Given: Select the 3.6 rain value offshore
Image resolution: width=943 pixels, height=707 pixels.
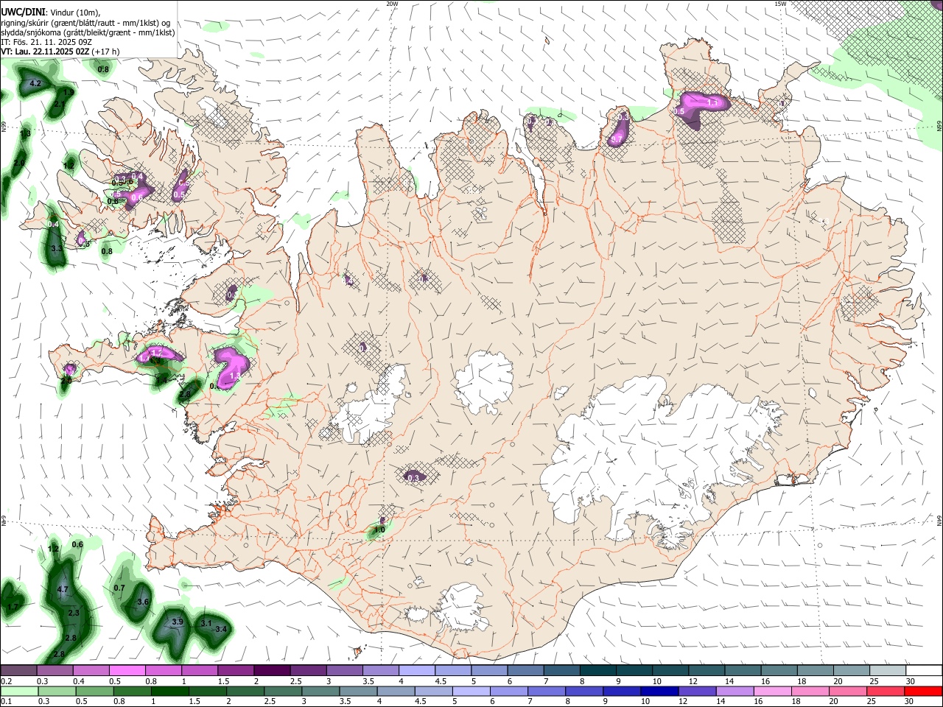Looking at the screenshot, I should [x=143, y=602].
